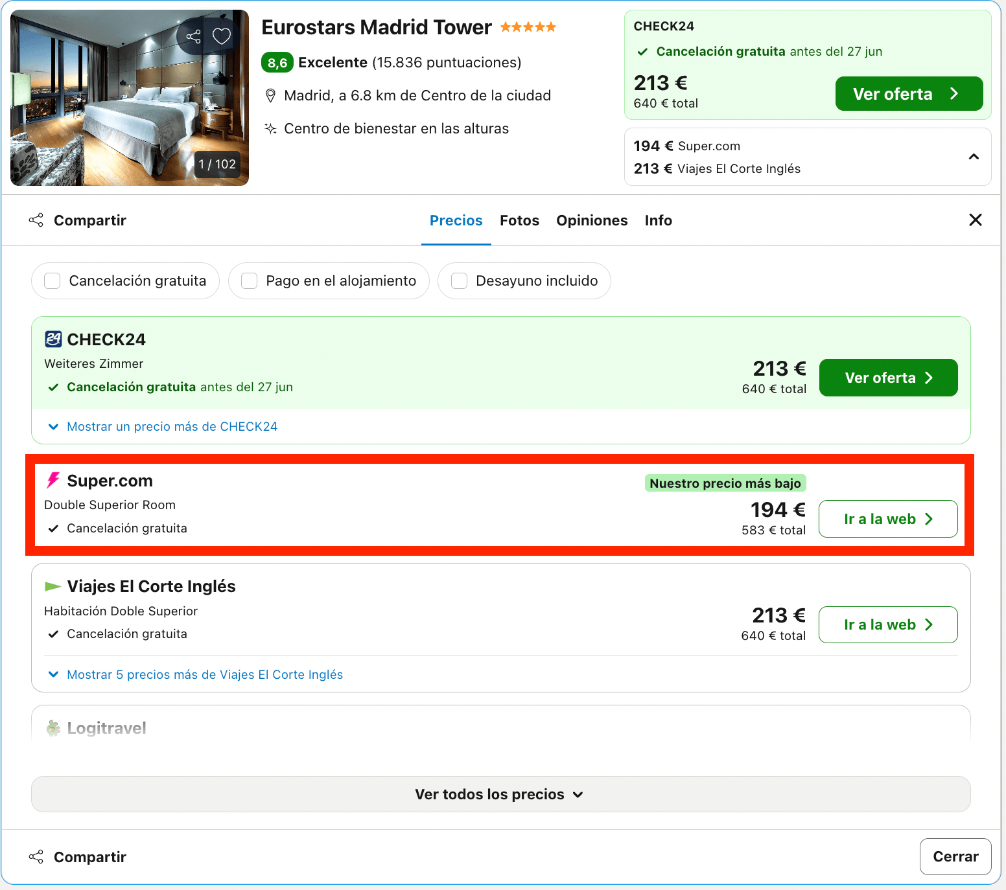Click the location pin icon

271,96
